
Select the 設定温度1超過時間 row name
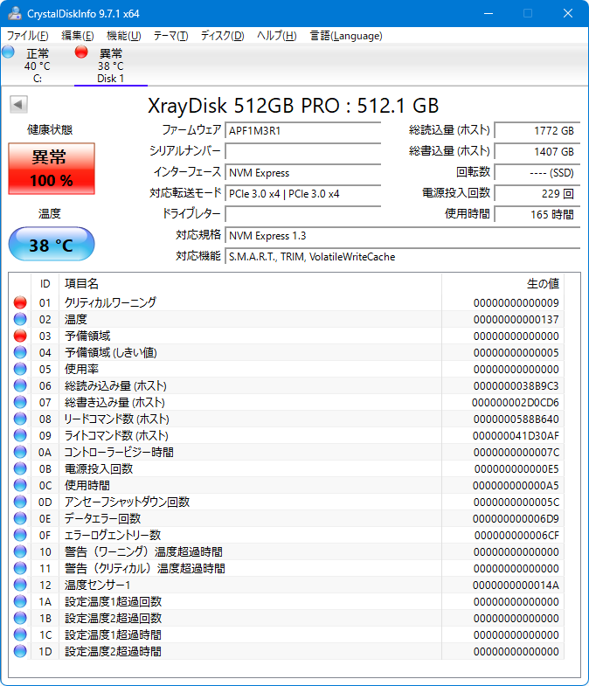[114, 634]
